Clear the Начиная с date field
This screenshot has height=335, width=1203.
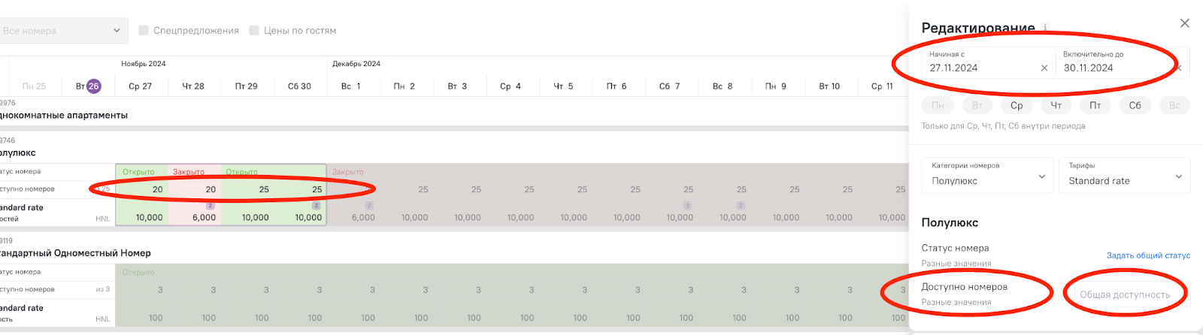pyautogui.click(x=1044, y=68)
